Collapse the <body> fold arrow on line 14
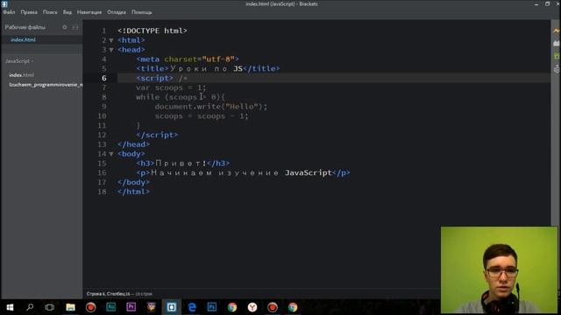561x315 pixels. coord(111,154)
